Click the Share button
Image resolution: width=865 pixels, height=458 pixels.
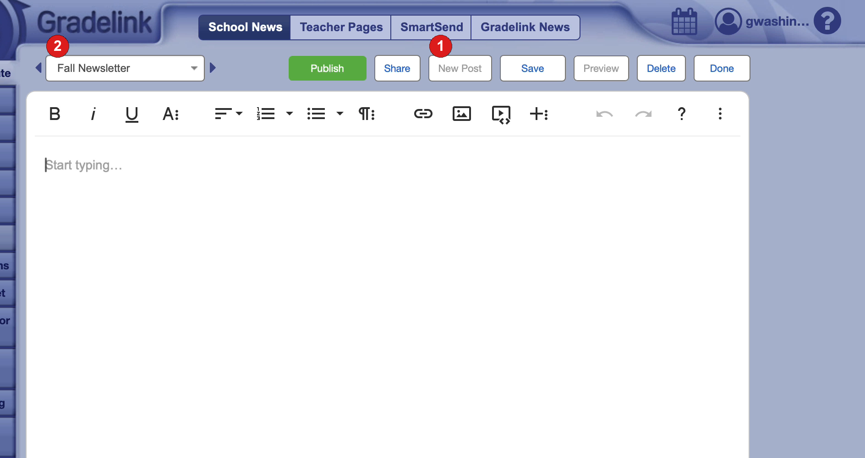(397, 68)
